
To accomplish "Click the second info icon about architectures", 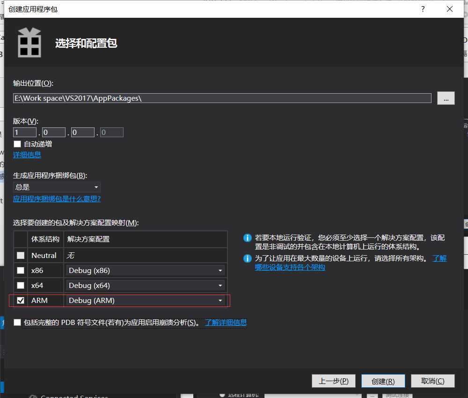I will (248, 258).
